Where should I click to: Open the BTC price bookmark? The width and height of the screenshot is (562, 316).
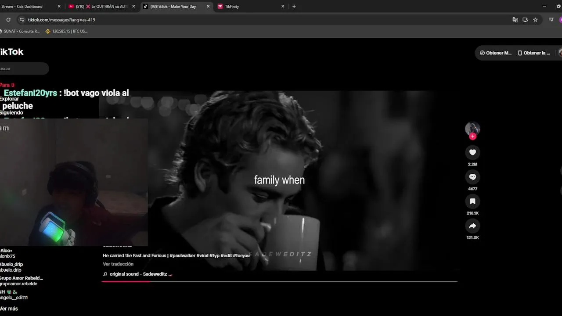point(67,31)
